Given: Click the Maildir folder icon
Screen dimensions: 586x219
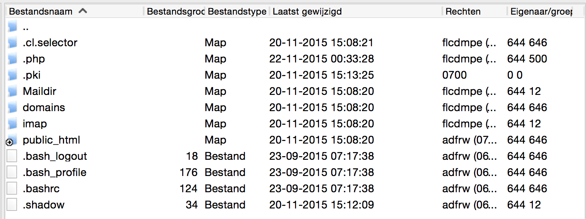Looking at the screenshot, I should click(13, 91).
